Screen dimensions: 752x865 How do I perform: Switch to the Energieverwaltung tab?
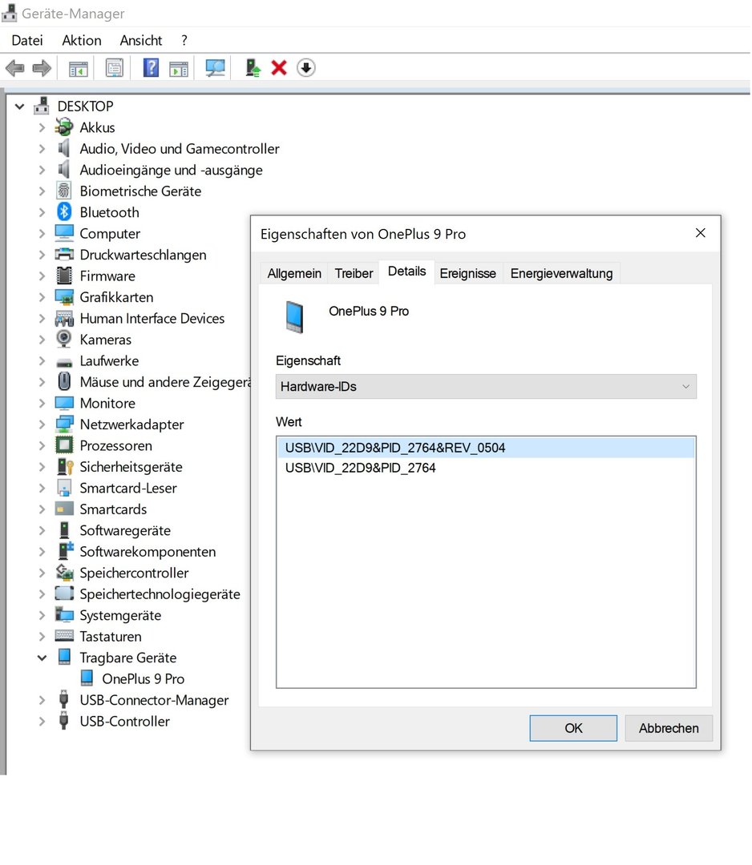[x=561, y=273]
